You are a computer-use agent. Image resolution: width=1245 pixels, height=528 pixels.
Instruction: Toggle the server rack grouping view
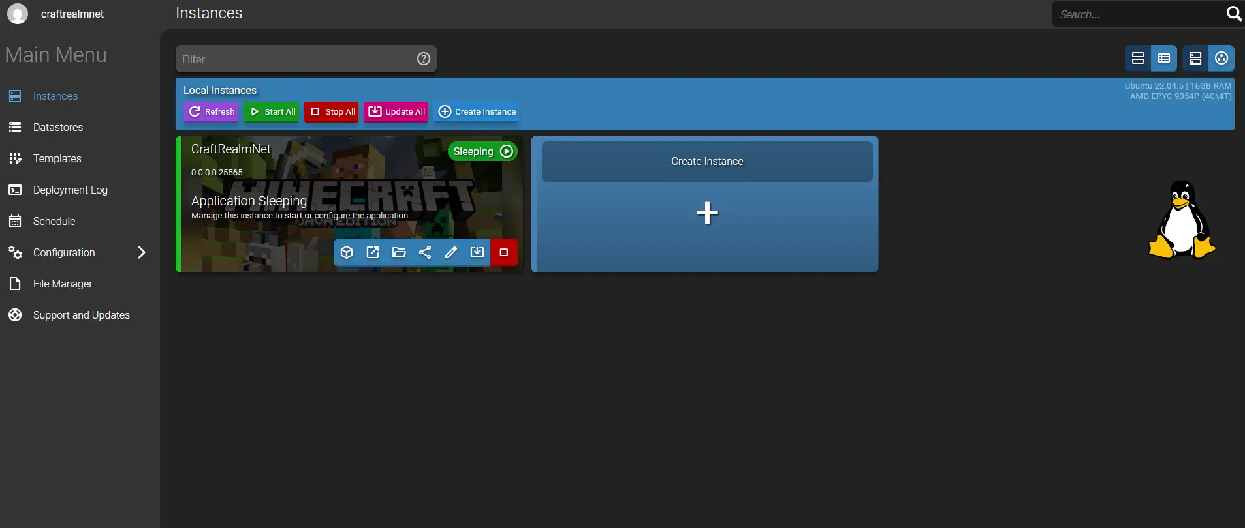[1195, 58]
